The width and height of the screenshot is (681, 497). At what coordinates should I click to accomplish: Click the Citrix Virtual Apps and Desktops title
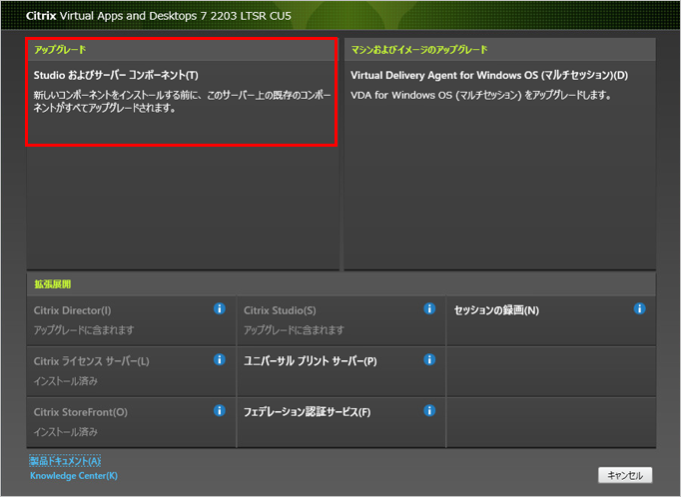click(158, 16)
